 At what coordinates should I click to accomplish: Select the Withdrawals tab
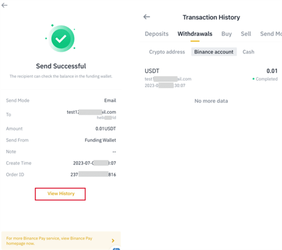(x=195, y=34)
